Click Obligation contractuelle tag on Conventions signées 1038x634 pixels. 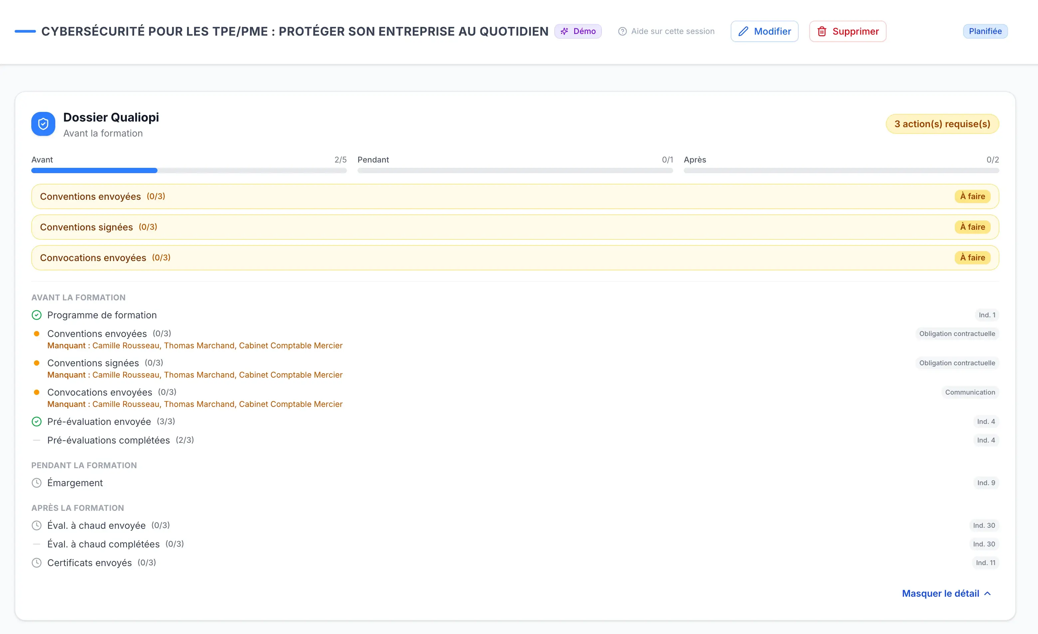pos(957,363)
